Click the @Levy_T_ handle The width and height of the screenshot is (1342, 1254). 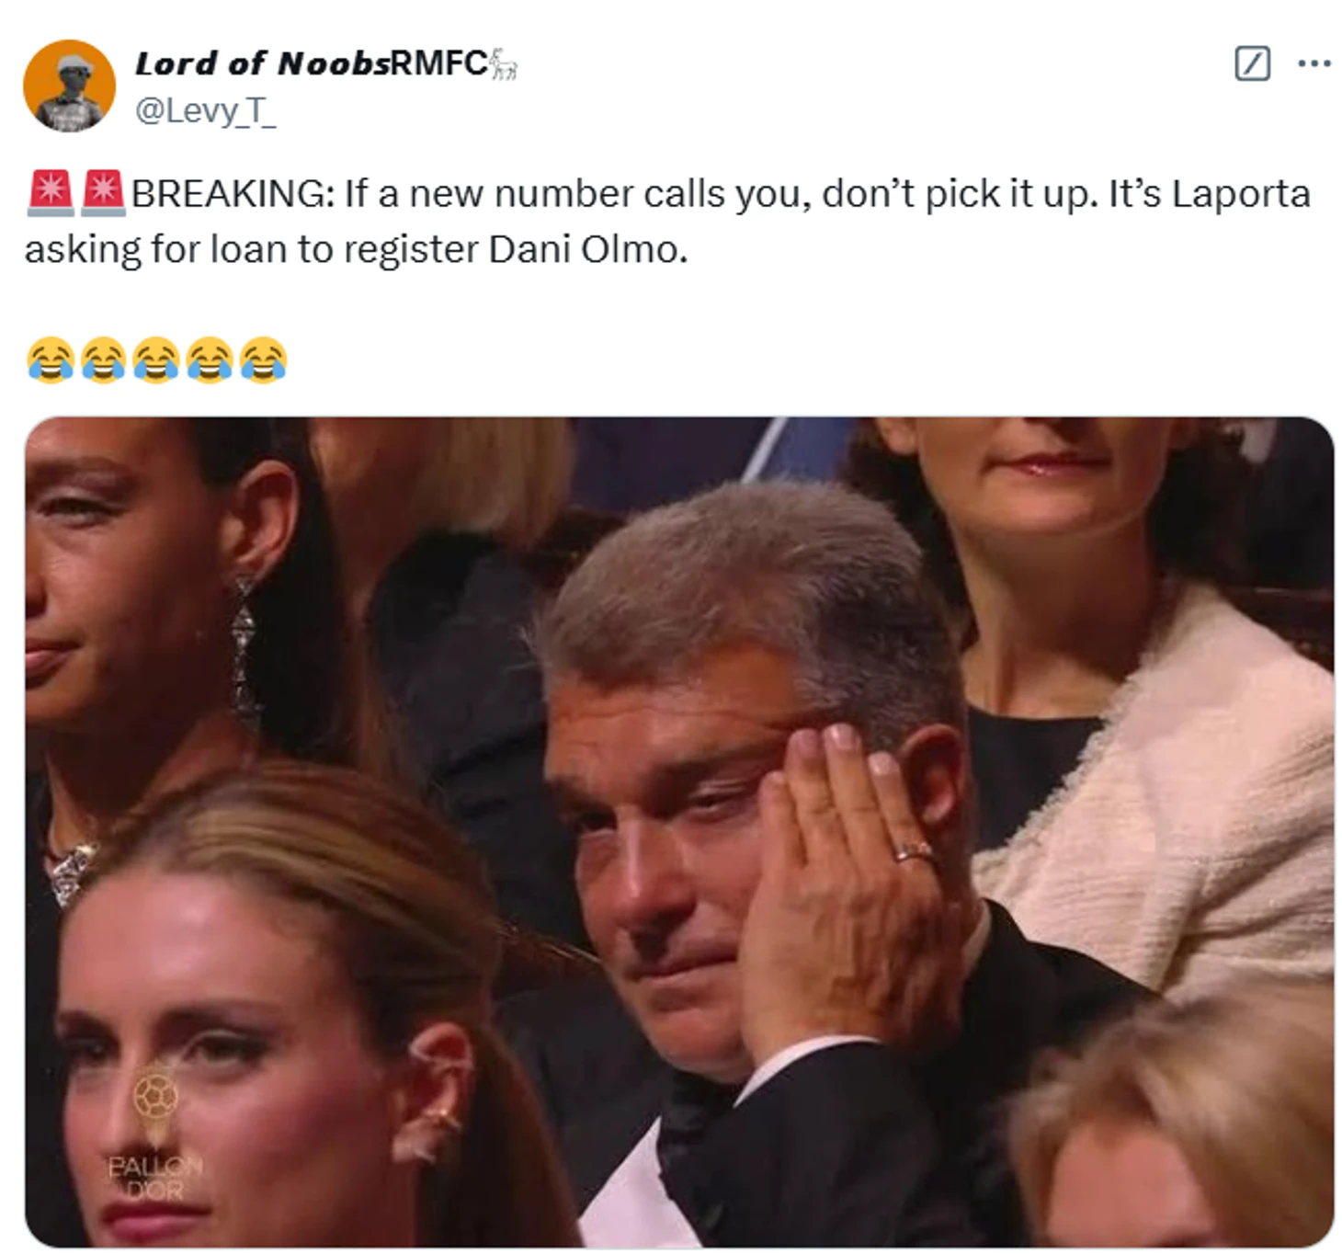pyautogui.click(x=205, y=111)
